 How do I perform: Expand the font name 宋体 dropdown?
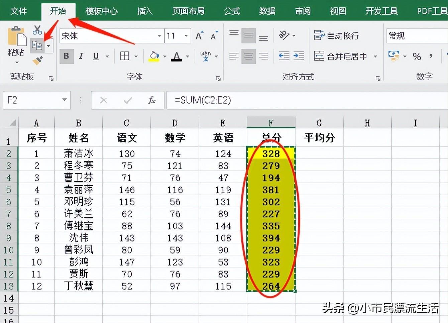coord(159,35)
